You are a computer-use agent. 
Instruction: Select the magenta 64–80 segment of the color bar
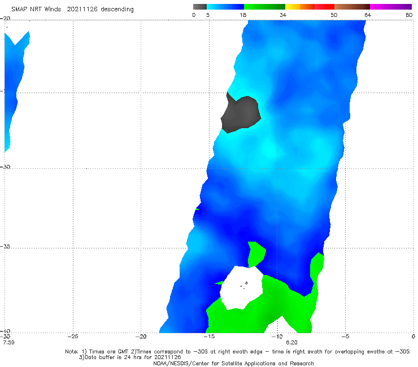pyautogui.click(x=390, y=7)
